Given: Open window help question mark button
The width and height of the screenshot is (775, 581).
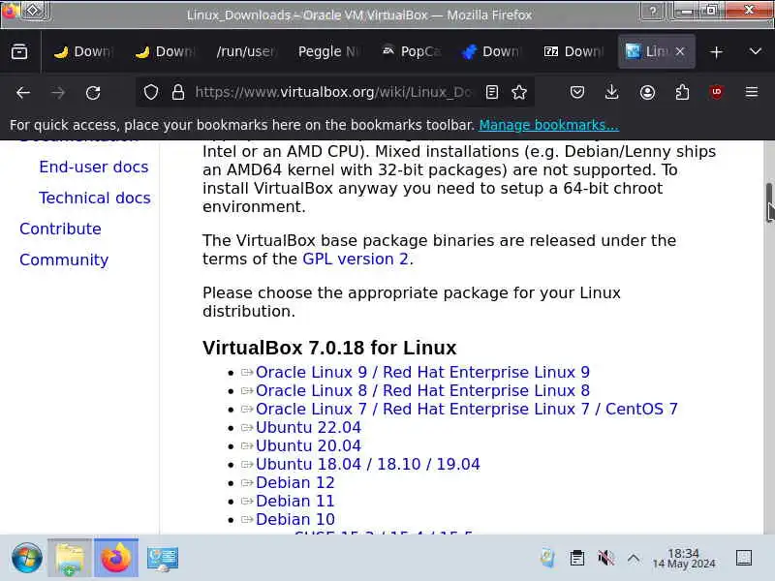Looking at the screenshot, I should click(x=653, y=11).
